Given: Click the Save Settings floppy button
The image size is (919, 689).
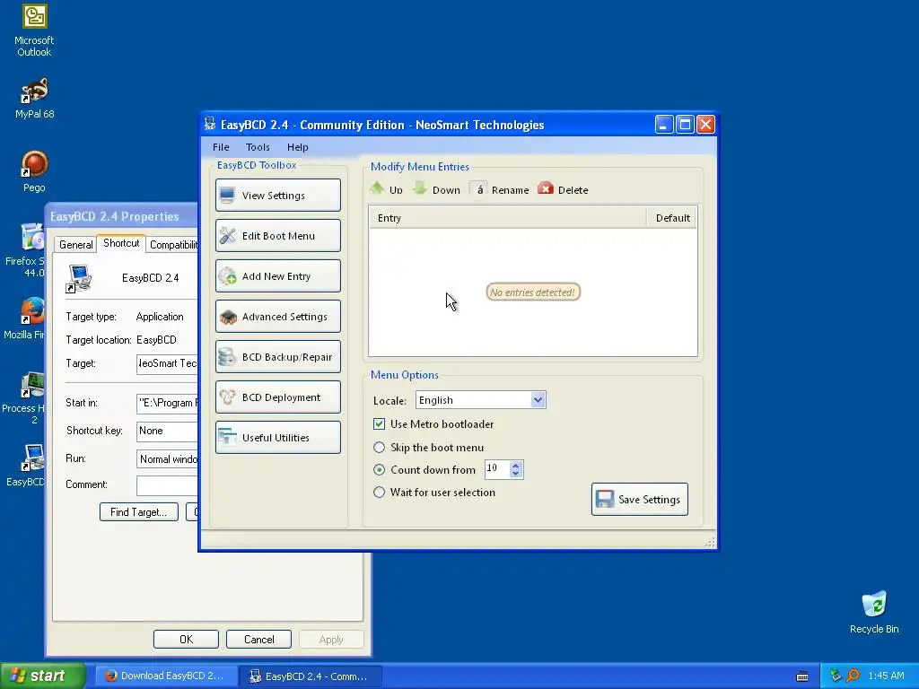Looking at the screenshot, I should (x=639, y=499).
